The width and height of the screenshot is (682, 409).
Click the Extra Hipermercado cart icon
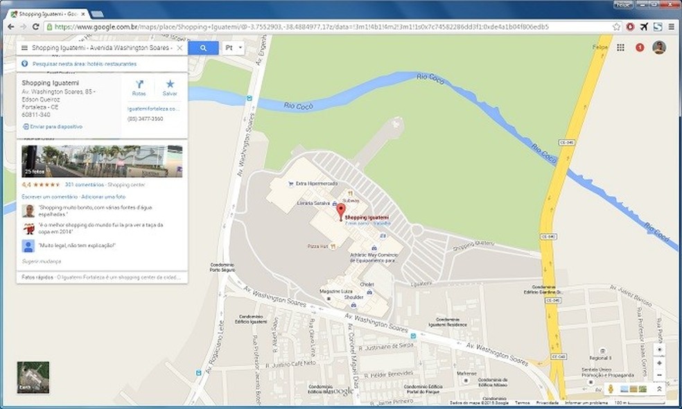point(290,184)
